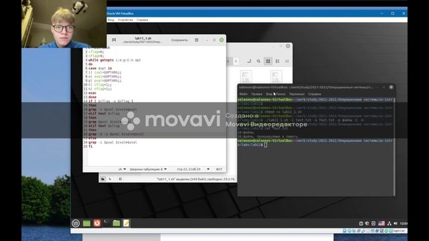Viewport: 429px width, 241px height.
Task: Open the Терминал menu in the terminal
Action: (296, 94)
